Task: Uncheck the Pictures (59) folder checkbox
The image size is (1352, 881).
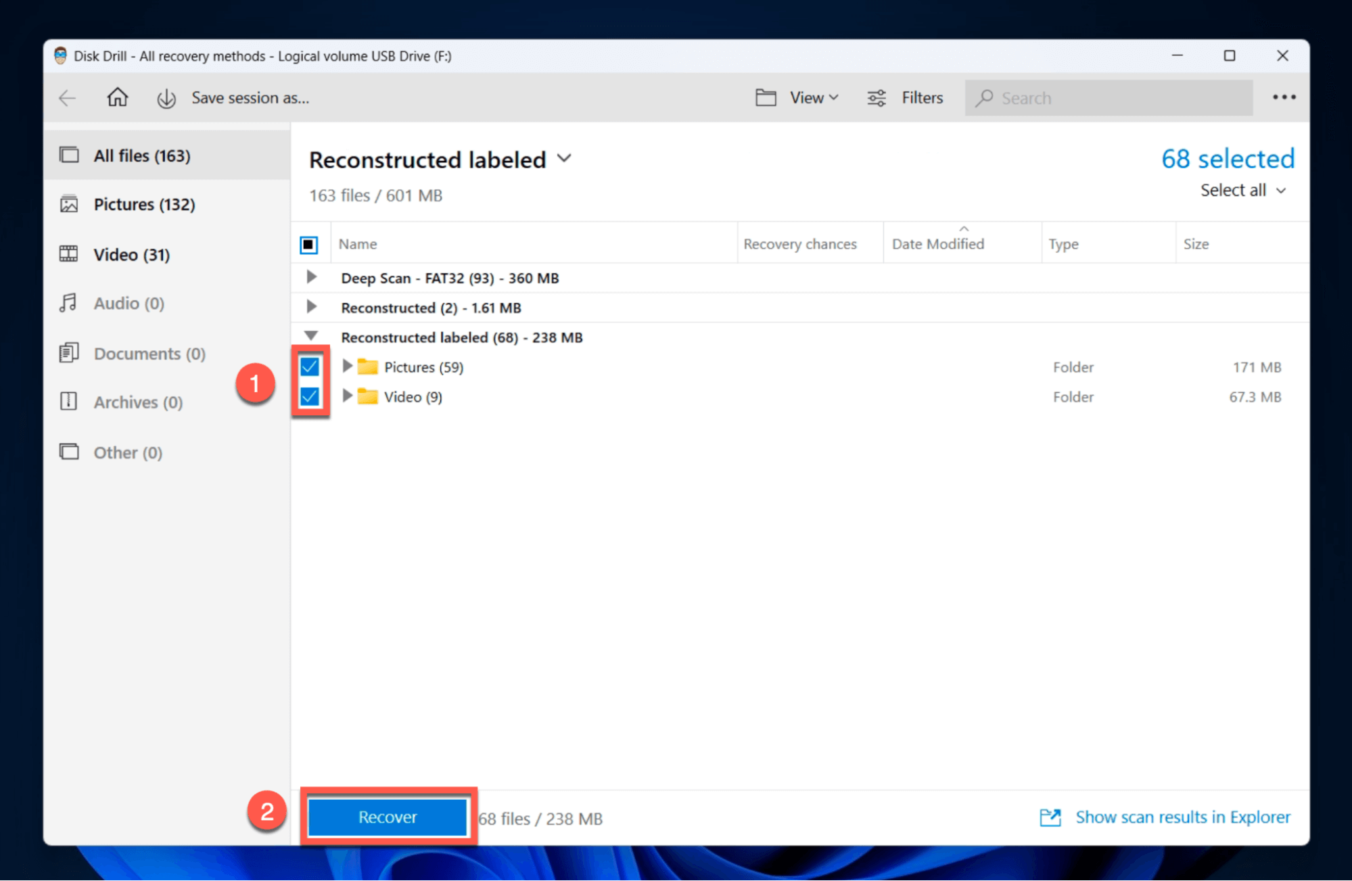Action: click(310, 366)
